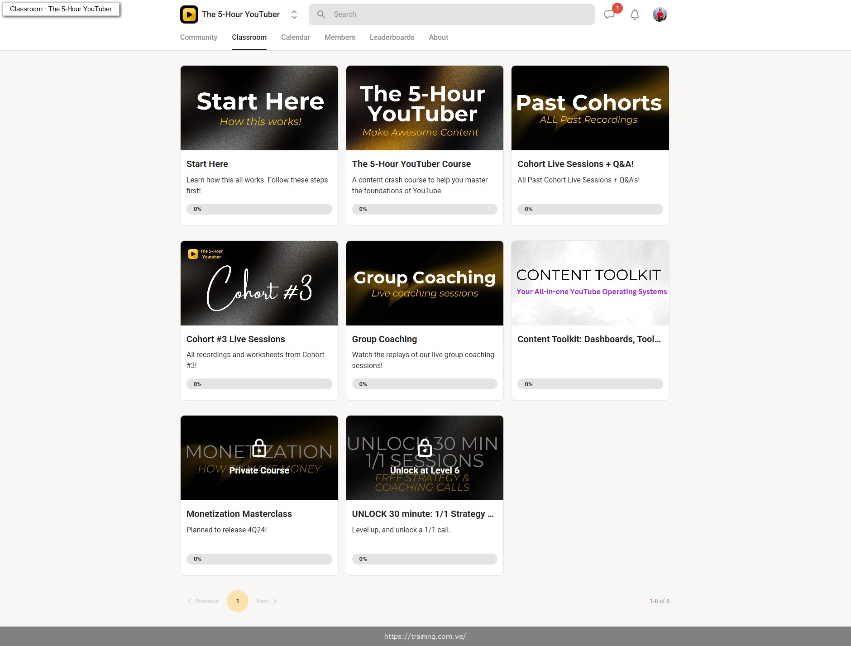Open the Cohort Live Sessions + Q&A! title

576,164
